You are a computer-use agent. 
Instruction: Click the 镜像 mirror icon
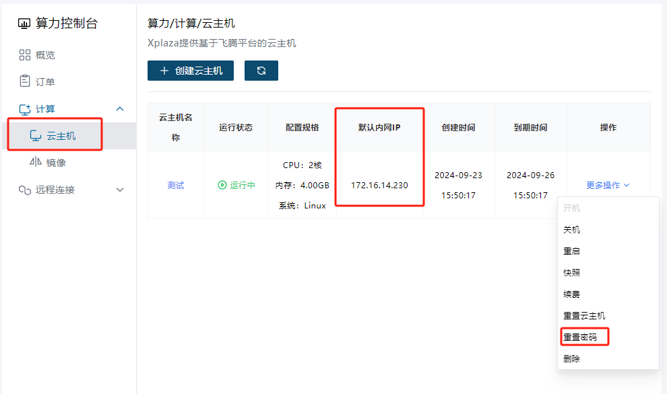coord(36,163)
